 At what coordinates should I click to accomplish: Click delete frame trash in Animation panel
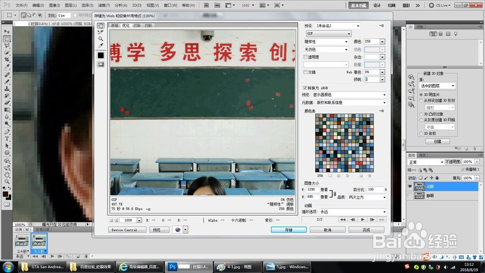(x=86, y=257)
